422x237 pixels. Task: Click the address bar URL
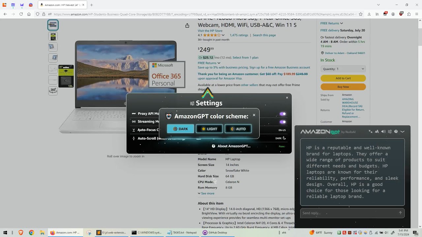pos(204,14)
